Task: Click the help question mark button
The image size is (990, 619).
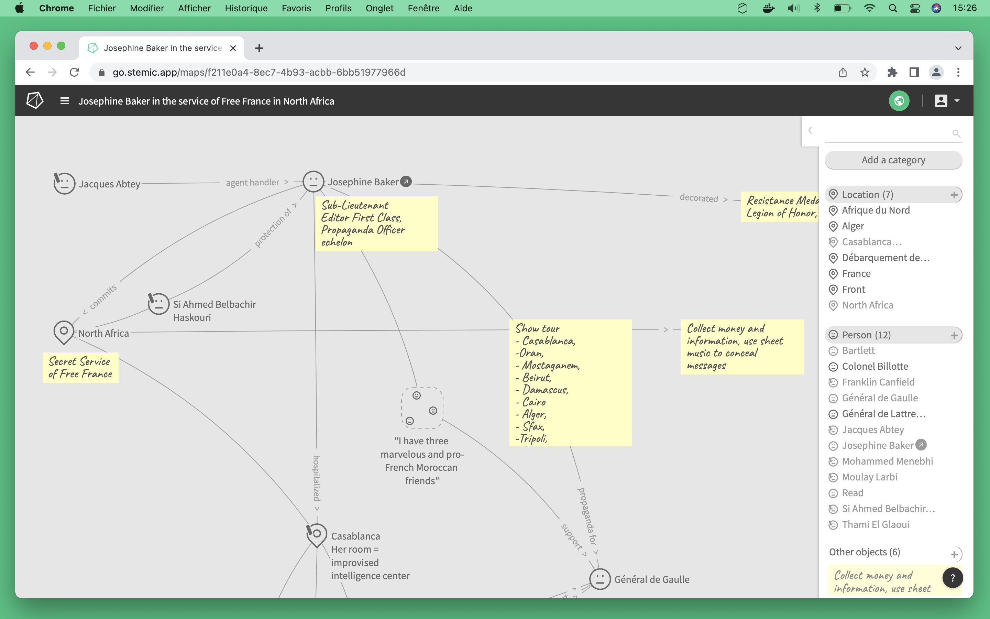Action: 953,578
